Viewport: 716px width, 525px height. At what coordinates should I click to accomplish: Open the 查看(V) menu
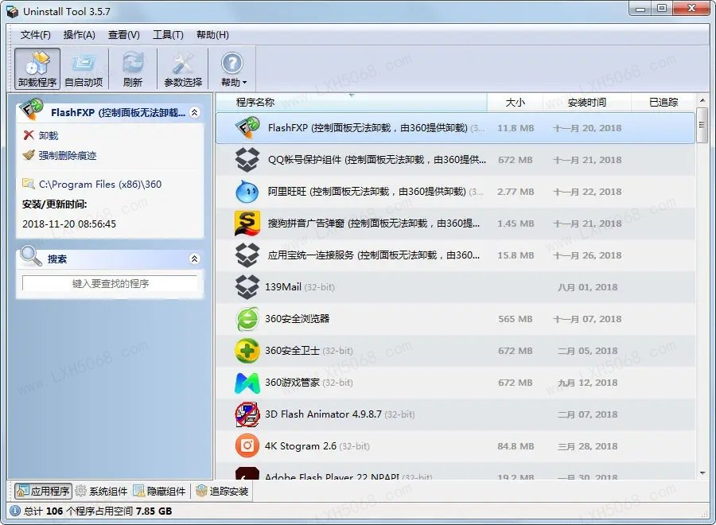[124, 35]
